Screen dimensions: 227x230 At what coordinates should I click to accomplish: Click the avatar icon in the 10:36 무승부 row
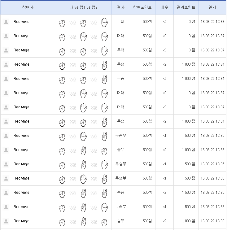[6, 207]
